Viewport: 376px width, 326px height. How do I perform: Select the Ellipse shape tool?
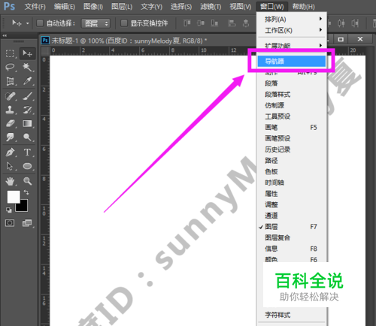pyautogui.click(x=27, y=166)
